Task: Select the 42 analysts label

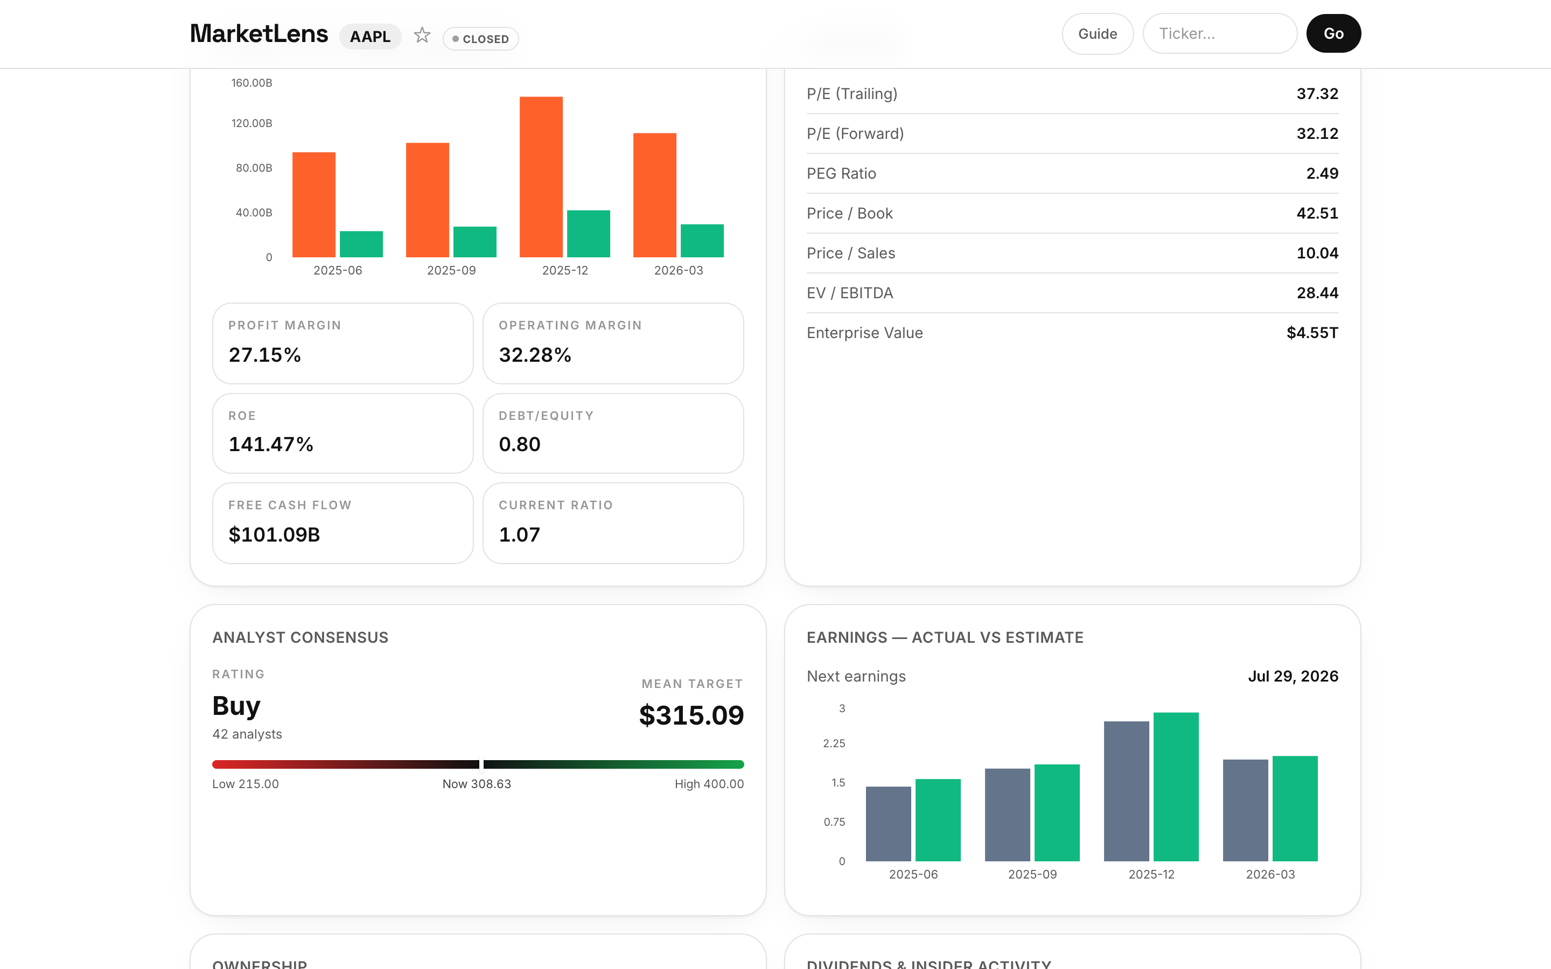Action: point(247,734)
